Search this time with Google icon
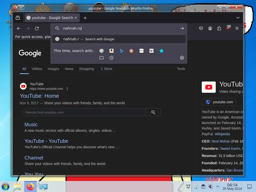256x192 pixels. pyautogui.click(x=101, y=51)
